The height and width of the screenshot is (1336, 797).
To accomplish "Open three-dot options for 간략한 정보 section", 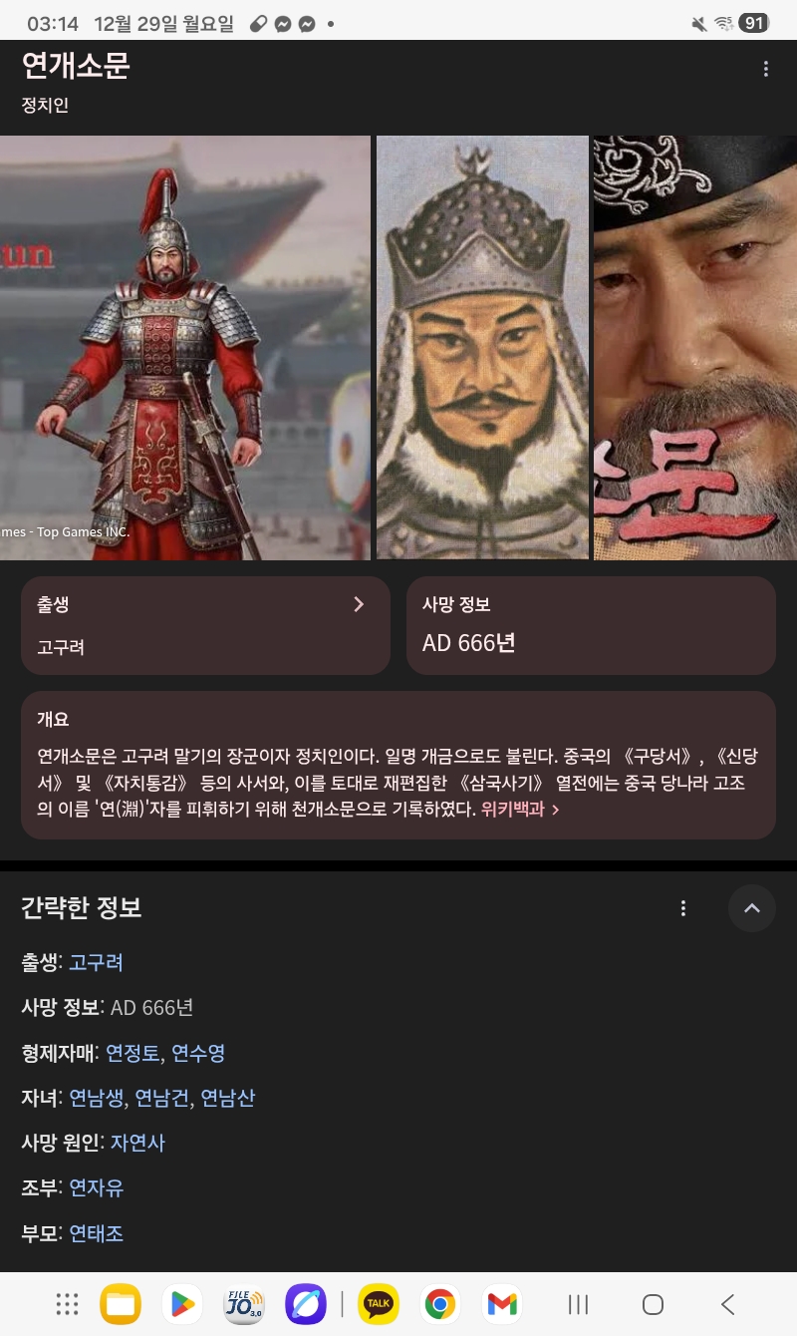I will coord(682,908).
